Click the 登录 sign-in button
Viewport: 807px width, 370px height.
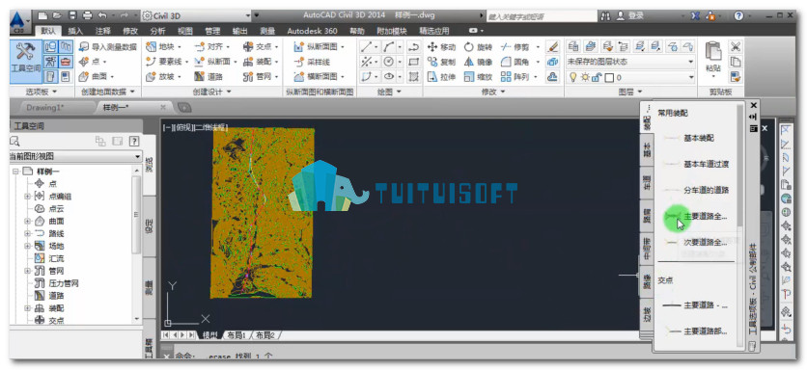pyautogui.click(x=631, y=16)
